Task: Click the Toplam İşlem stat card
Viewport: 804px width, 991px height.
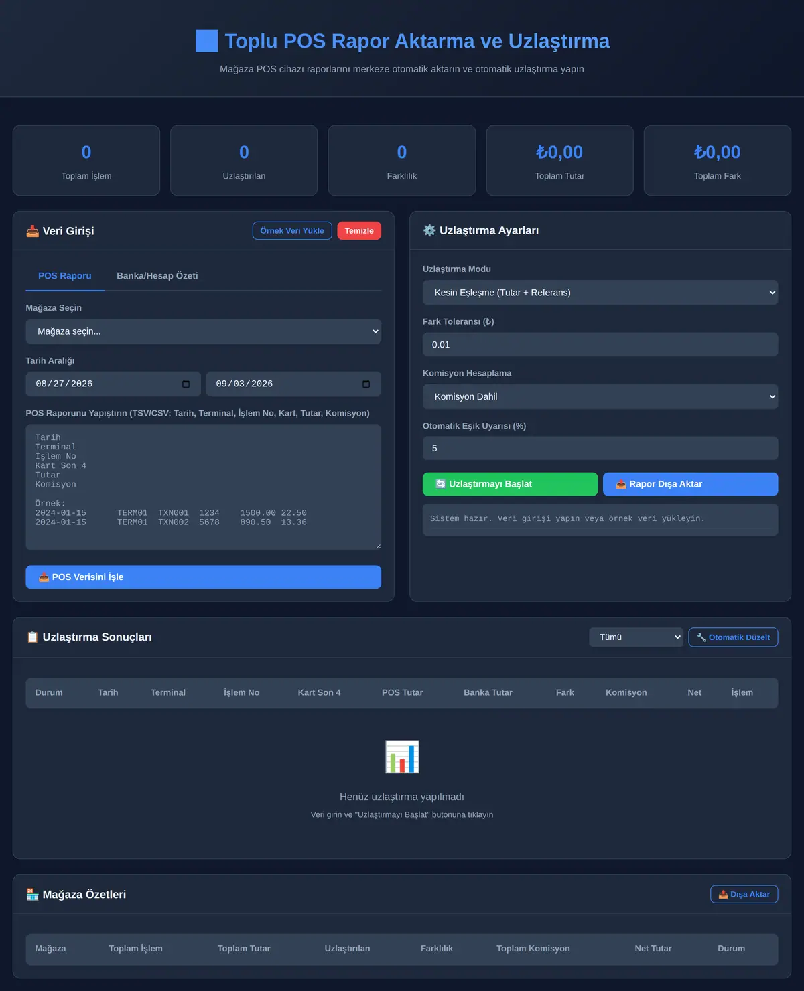Action: click(86, 161)
